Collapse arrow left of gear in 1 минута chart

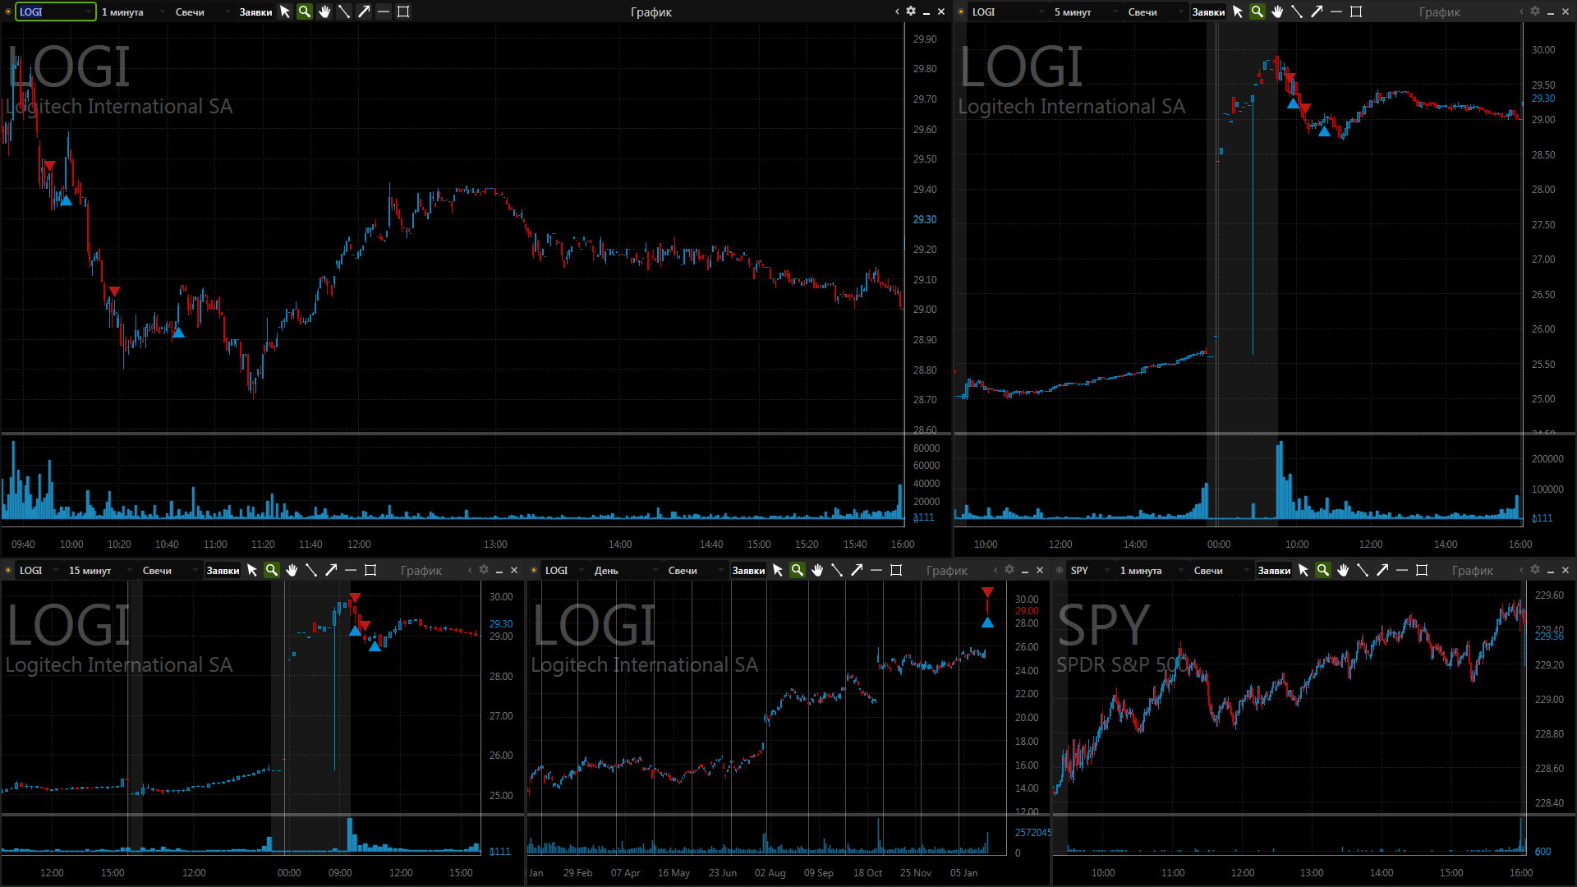click(x=897, y=11)
